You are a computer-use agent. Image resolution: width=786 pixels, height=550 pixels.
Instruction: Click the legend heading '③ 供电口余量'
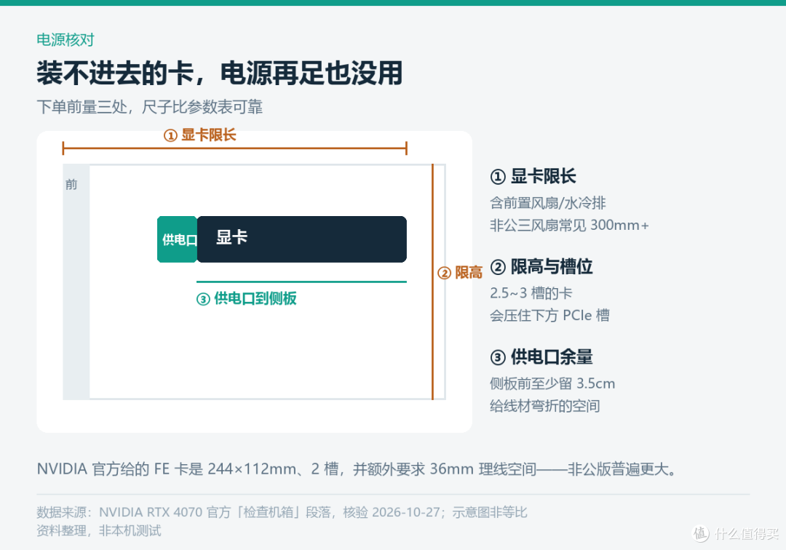point(541,356)
